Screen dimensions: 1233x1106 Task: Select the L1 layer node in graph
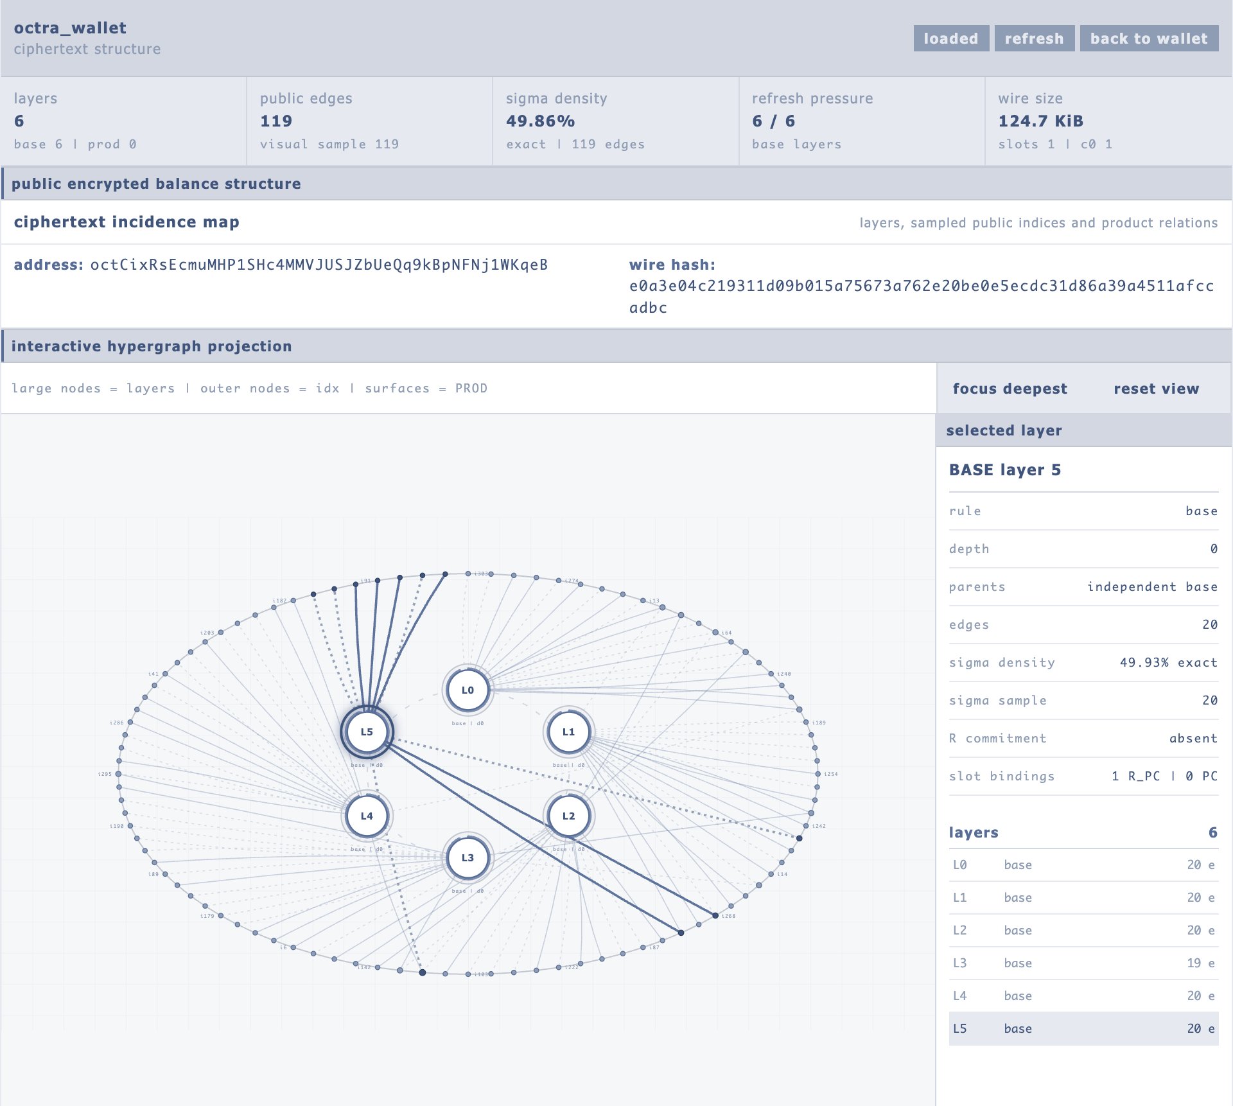point(568,732)
